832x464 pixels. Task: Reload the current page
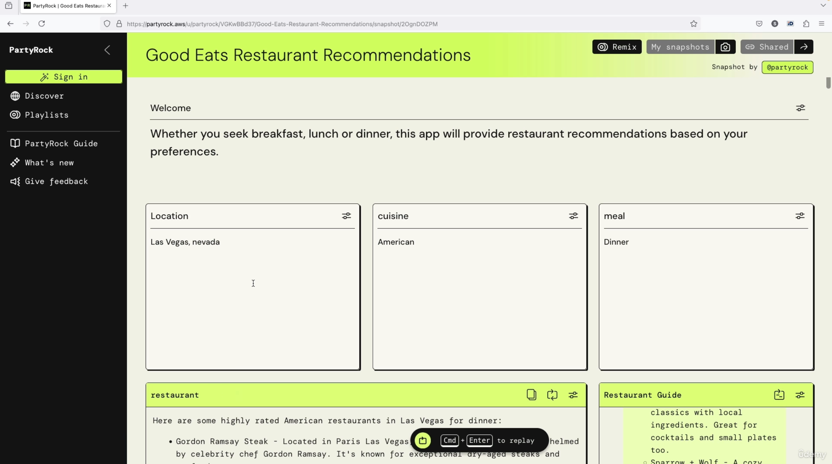42,24
